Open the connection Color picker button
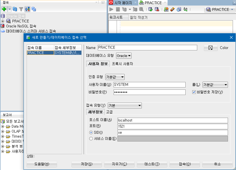Screen dimensions: 236x170 pyautogui.click(x=211, y=48)
